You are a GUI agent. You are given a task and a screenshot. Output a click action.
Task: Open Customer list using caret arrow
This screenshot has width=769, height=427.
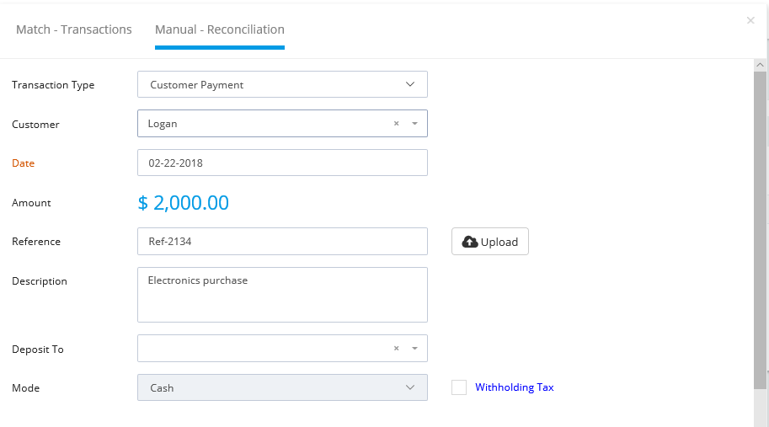point(415,124)
